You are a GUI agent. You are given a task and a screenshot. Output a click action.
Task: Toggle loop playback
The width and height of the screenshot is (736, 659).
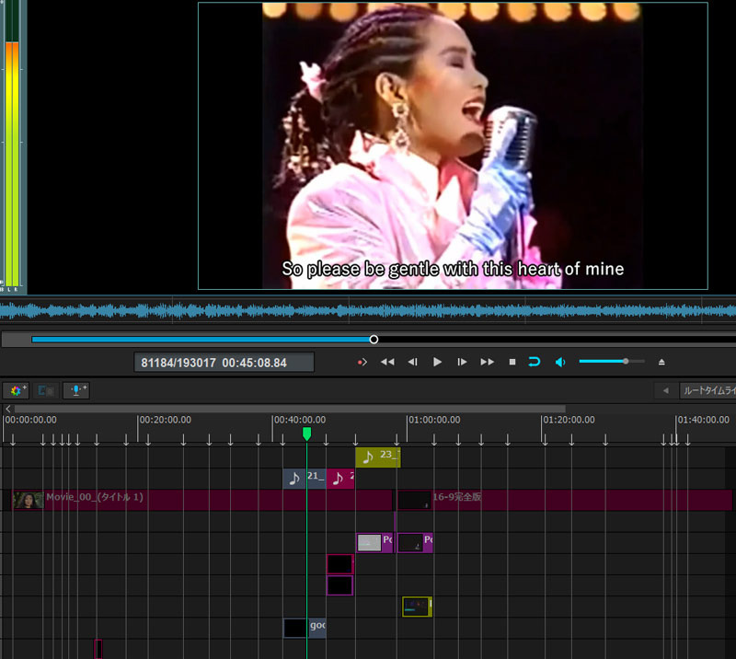pyautogui.click(x=535, y=362)
